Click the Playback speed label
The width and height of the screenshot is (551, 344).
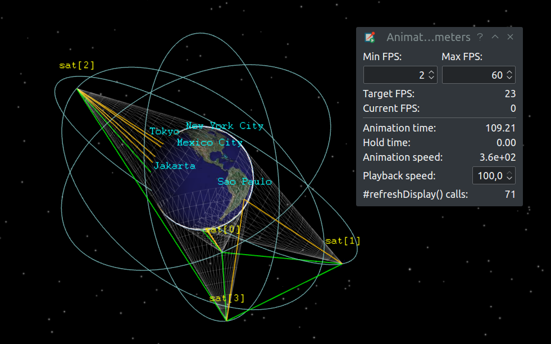[399, 176]
